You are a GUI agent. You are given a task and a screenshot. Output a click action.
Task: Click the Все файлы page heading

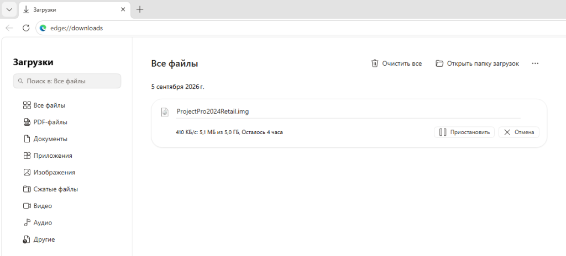[175, 64]
